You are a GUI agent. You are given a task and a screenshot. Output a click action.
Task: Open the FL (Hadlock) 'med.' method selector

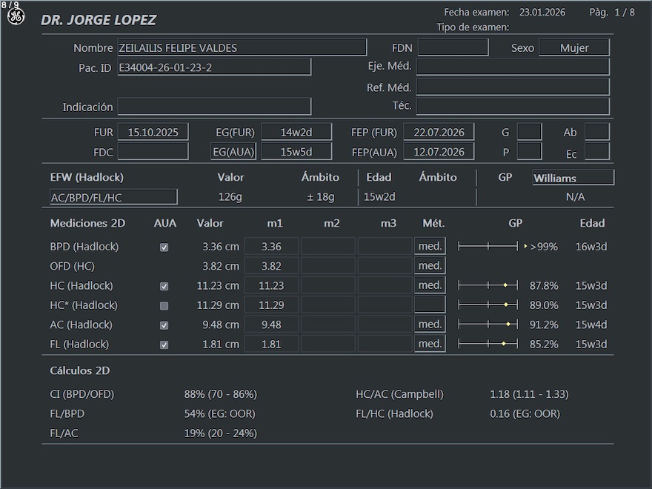click(x=430, y=344)
